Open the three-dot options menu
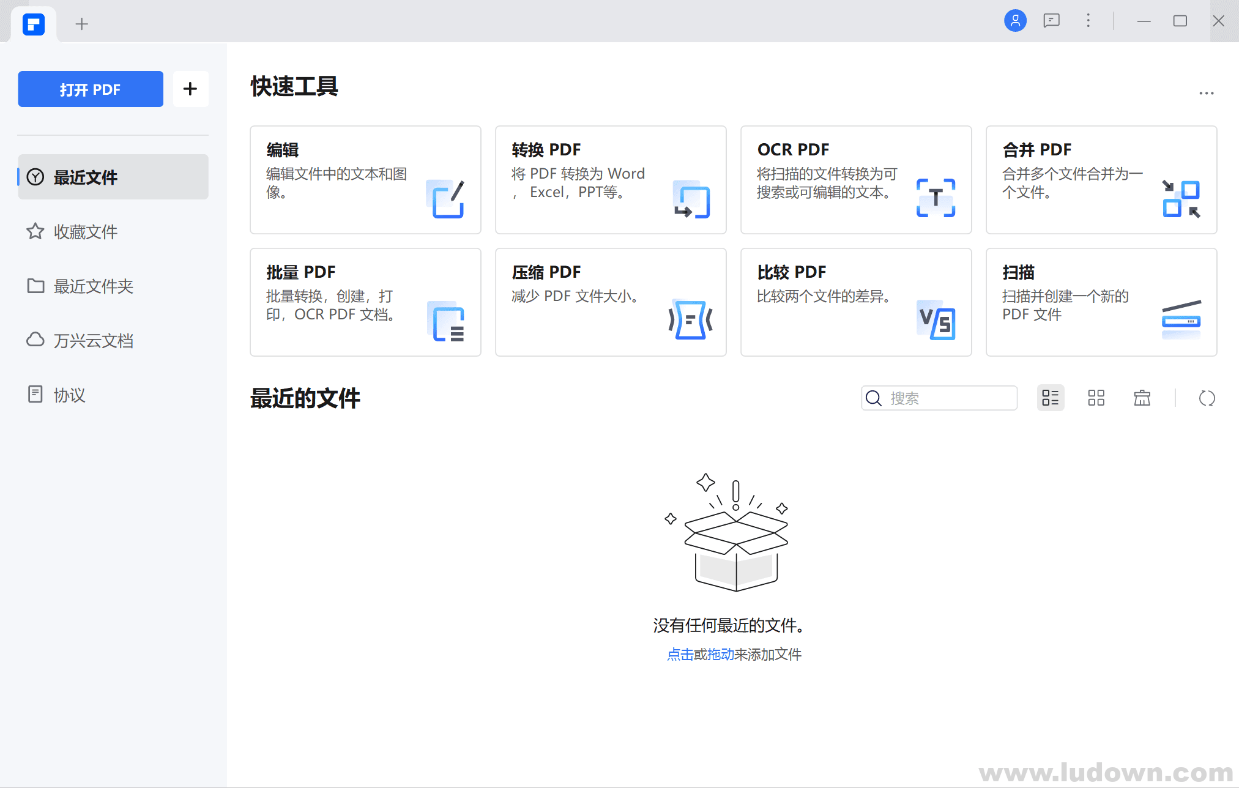This screenshot has height=788, width=1239. coord(1088,20)
